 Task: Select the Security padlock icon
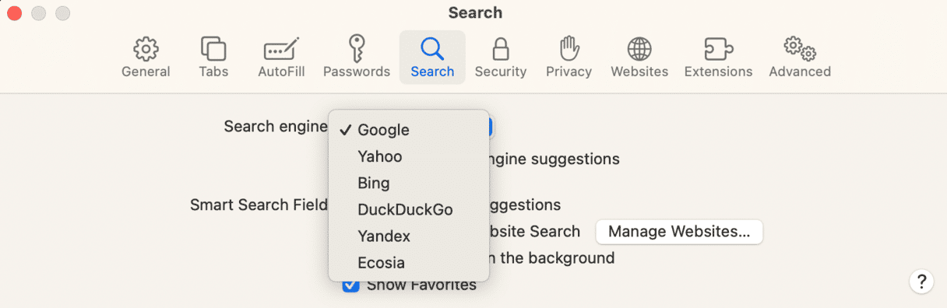501,49
